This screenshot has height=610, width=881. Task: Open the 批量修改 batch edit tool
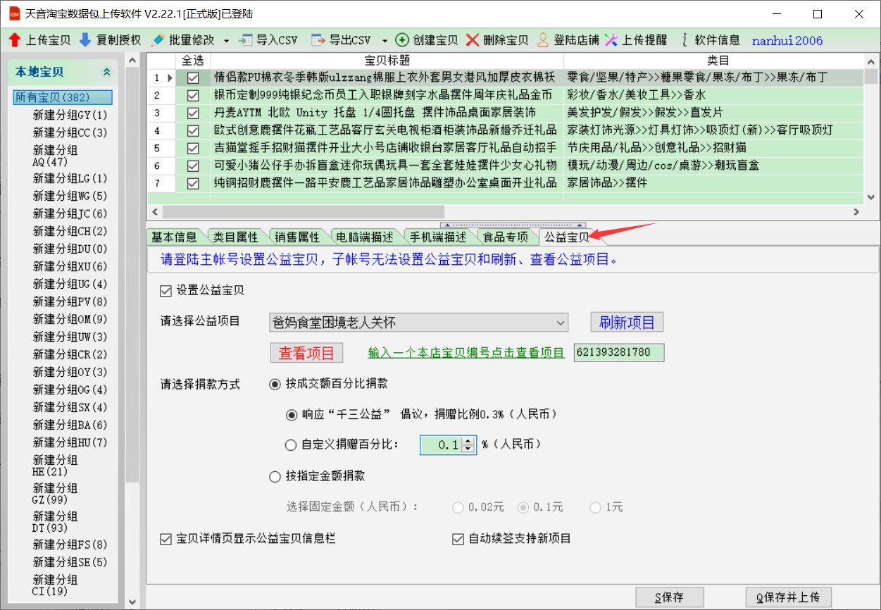[158, 40]
